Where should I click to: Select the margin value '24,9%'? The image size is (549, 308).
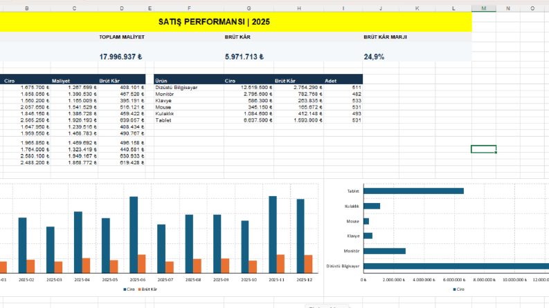coord(374,57)
